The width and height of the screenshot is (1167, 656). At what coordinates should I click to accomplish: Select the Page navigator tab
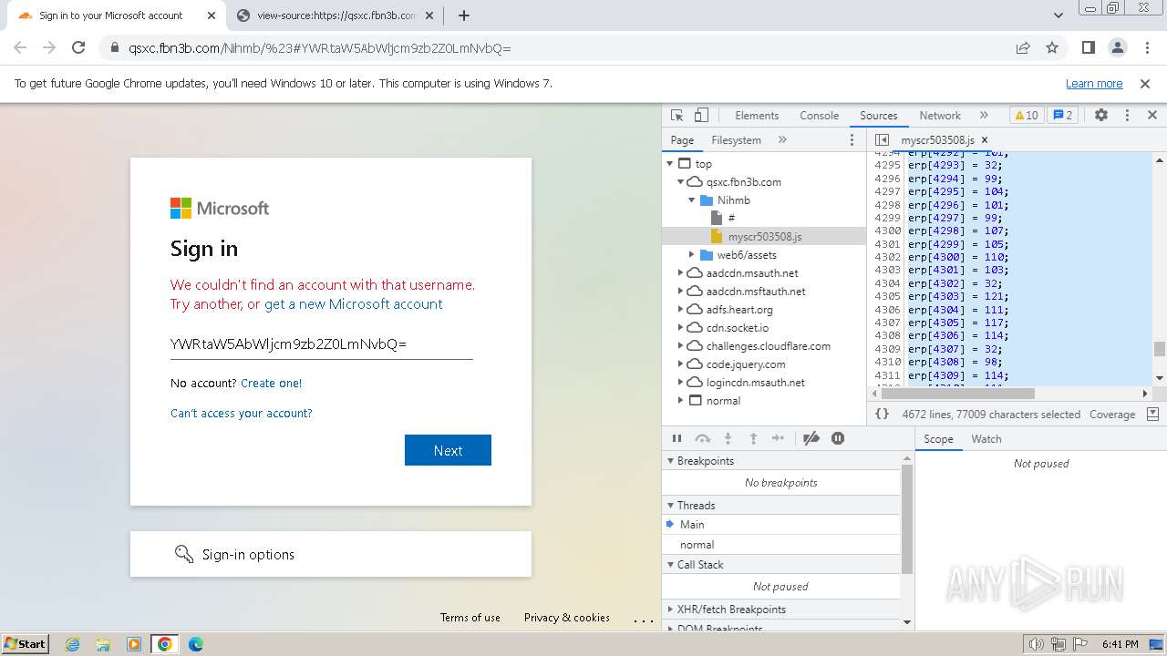click(682, 140)
